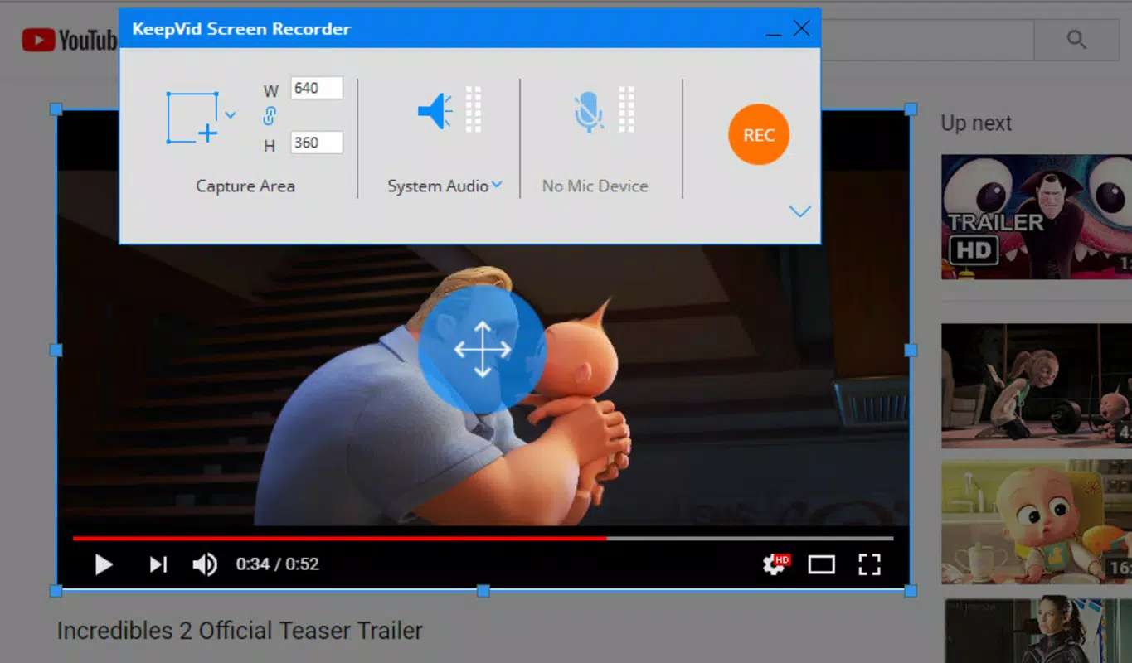1132x663 pixels.
Task: Toggle the aspect ratio lock link icon
Action: (x=270, y=116)
